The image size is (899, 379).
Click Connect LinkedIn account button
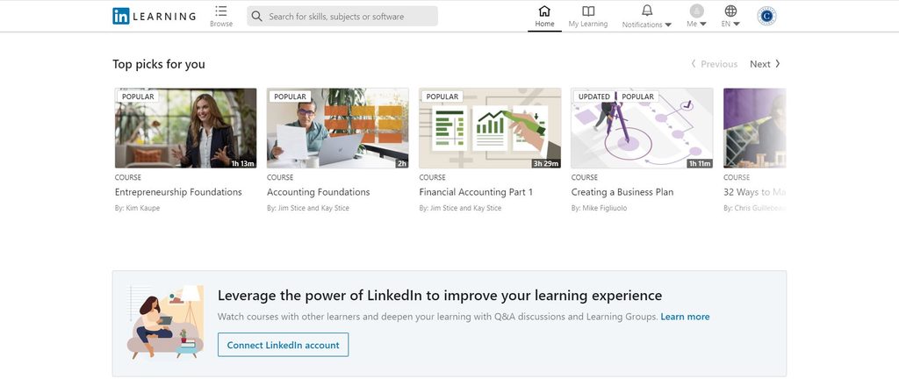pyautogui.click(x=283, y=345)
